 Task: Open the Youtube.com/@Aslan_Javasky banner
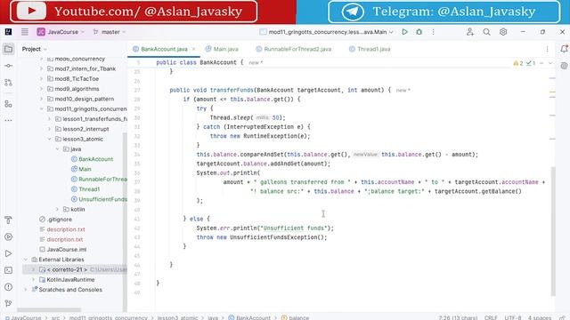coord(134,12)
